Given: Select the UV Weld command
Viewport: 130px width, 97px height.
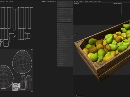Looking at the screenshot, I should [65, 15].
